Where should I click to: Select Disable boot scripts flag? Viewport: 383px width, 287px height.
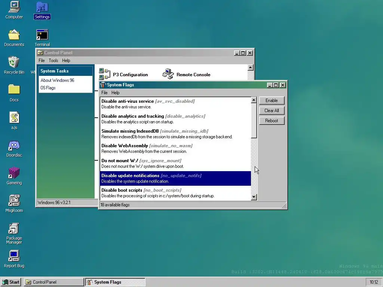point(175,193)
